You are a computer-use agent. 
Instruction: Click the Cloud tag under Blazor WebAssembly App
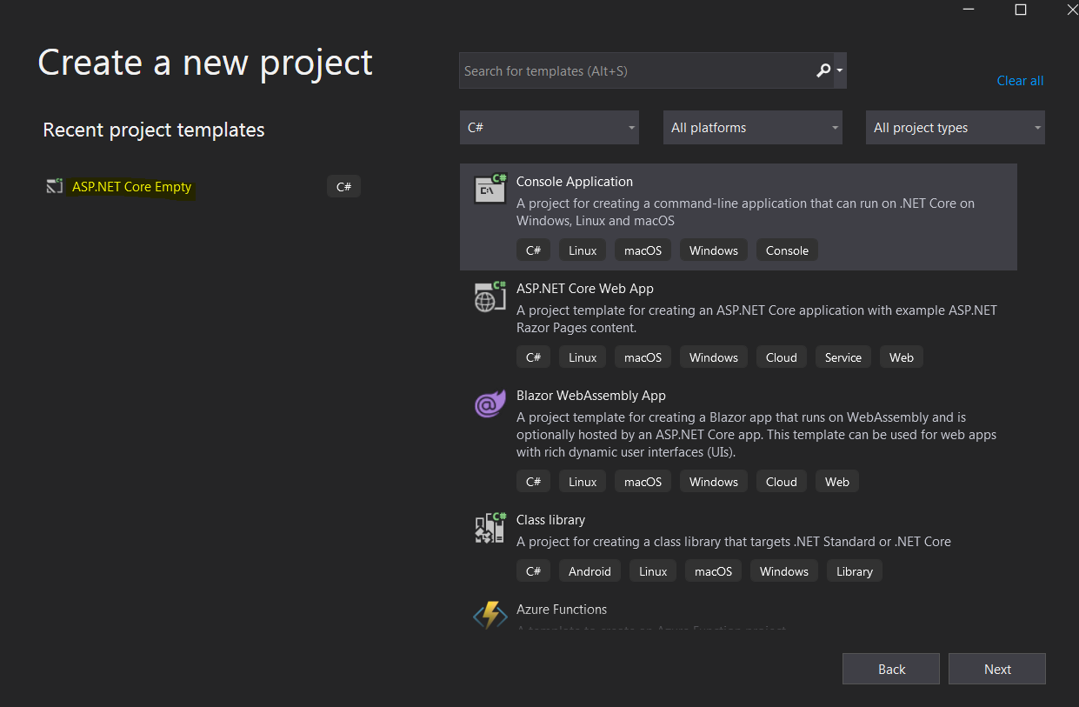pyautogui.click(x=782, y=482)
